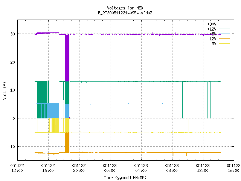Click the y-axis tick label 10
Viewport: 241px width, 181px height.
(12, 90)
